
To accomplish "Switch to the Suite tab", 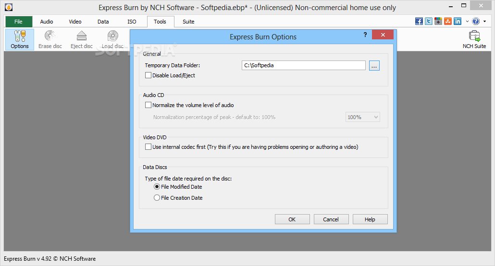I will coord(188,22).
